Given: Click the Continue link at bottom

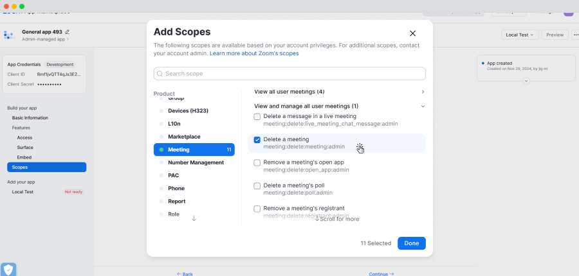Looking at the screenshot, I should click(x=381, y=274).
